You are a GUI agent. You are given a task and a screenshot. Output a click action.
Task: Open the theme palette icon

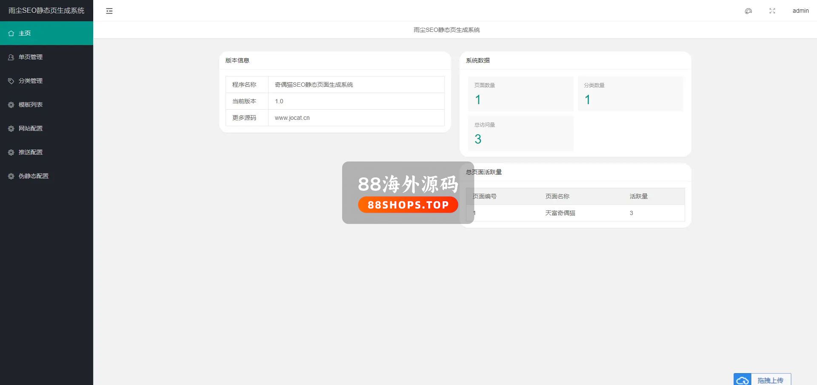coord(748,11)
